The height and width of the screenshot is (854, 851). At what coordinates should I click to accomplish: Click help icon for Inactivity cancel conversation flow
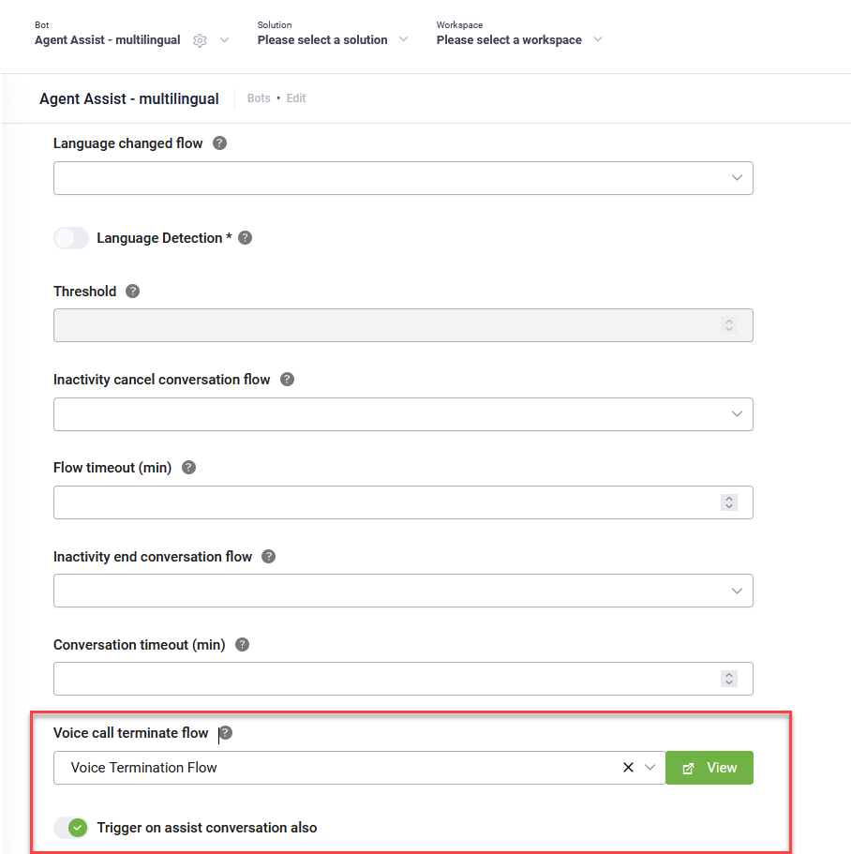coord(287,380)
